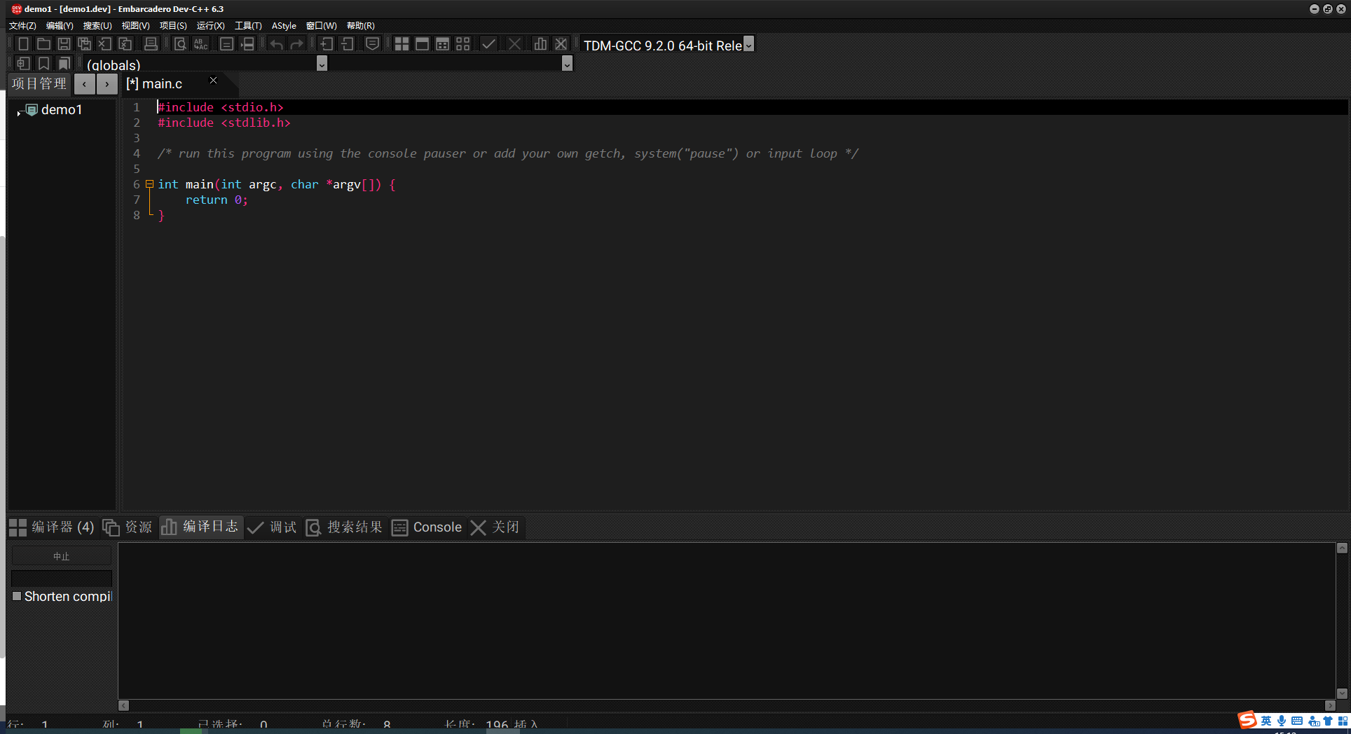1351x734 pixels.
Task: Open the 运行(X) menu
Action: click(x=210, y=25)
